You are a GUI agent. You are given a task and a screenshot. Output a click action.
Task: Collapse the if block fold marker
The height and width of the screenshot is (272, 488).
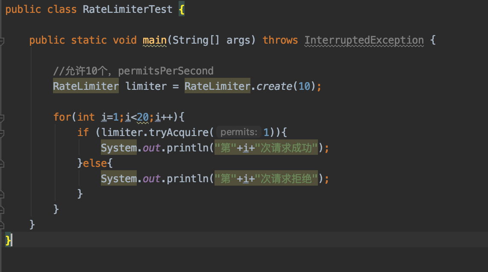pos(1,133)
